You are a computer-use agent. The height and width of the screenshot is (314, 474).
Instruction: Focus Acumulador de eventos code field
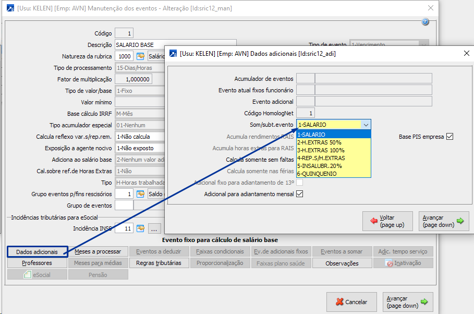pyautogui.click(x=306, y=79)
